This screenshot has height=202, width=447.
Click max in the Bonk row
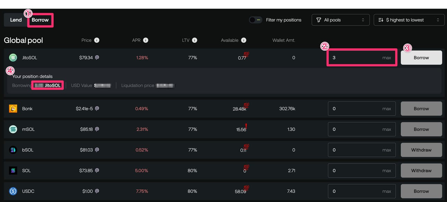pos(387,109)
